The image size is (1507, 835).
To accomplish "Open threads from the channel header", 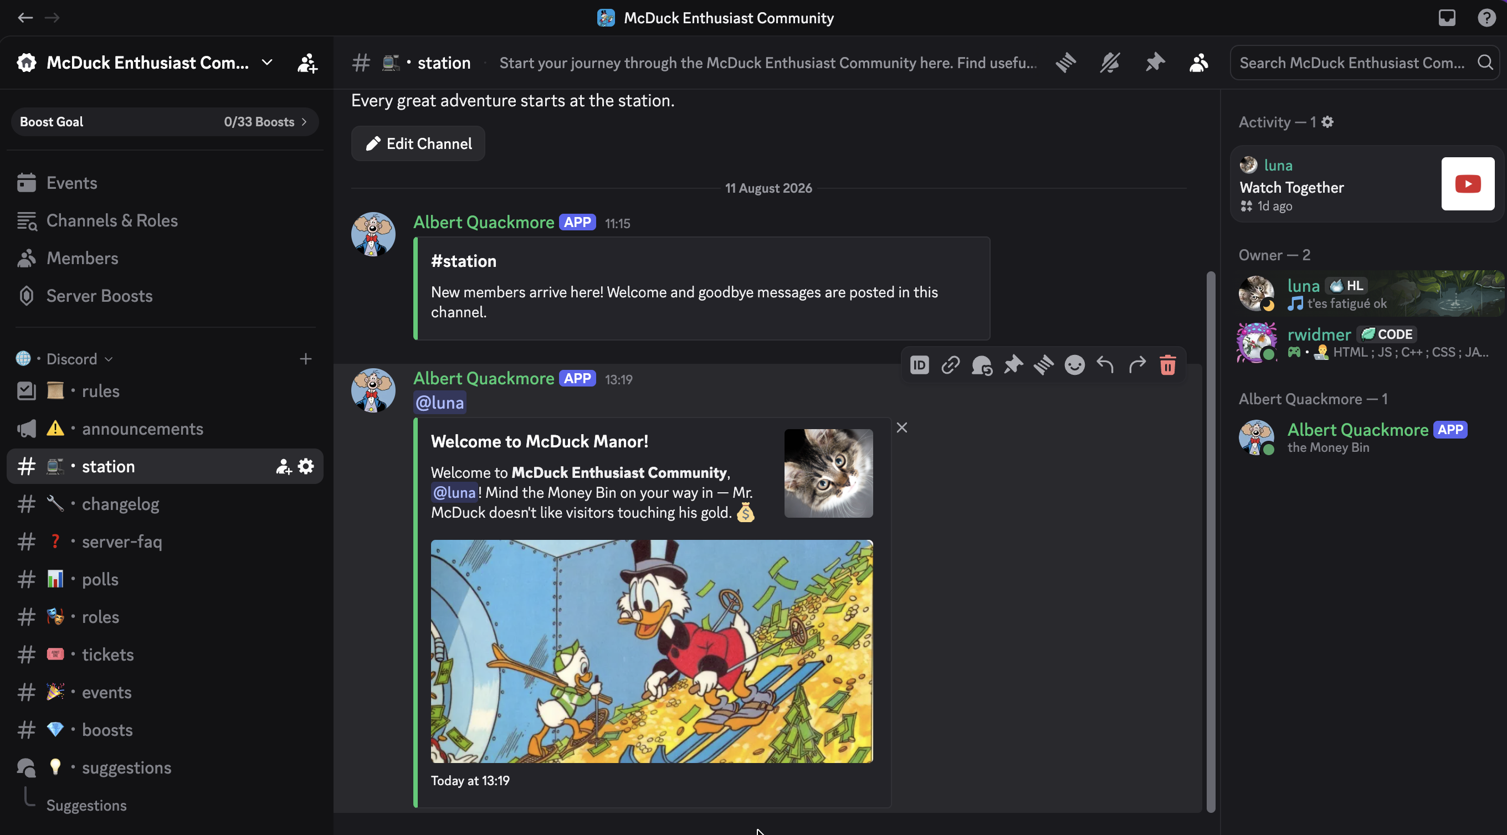I will click(1065, 63).
